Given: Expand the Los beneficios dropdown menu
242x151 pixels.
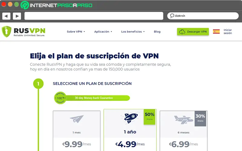Looking at the screenshot, I should click(133, 32).
